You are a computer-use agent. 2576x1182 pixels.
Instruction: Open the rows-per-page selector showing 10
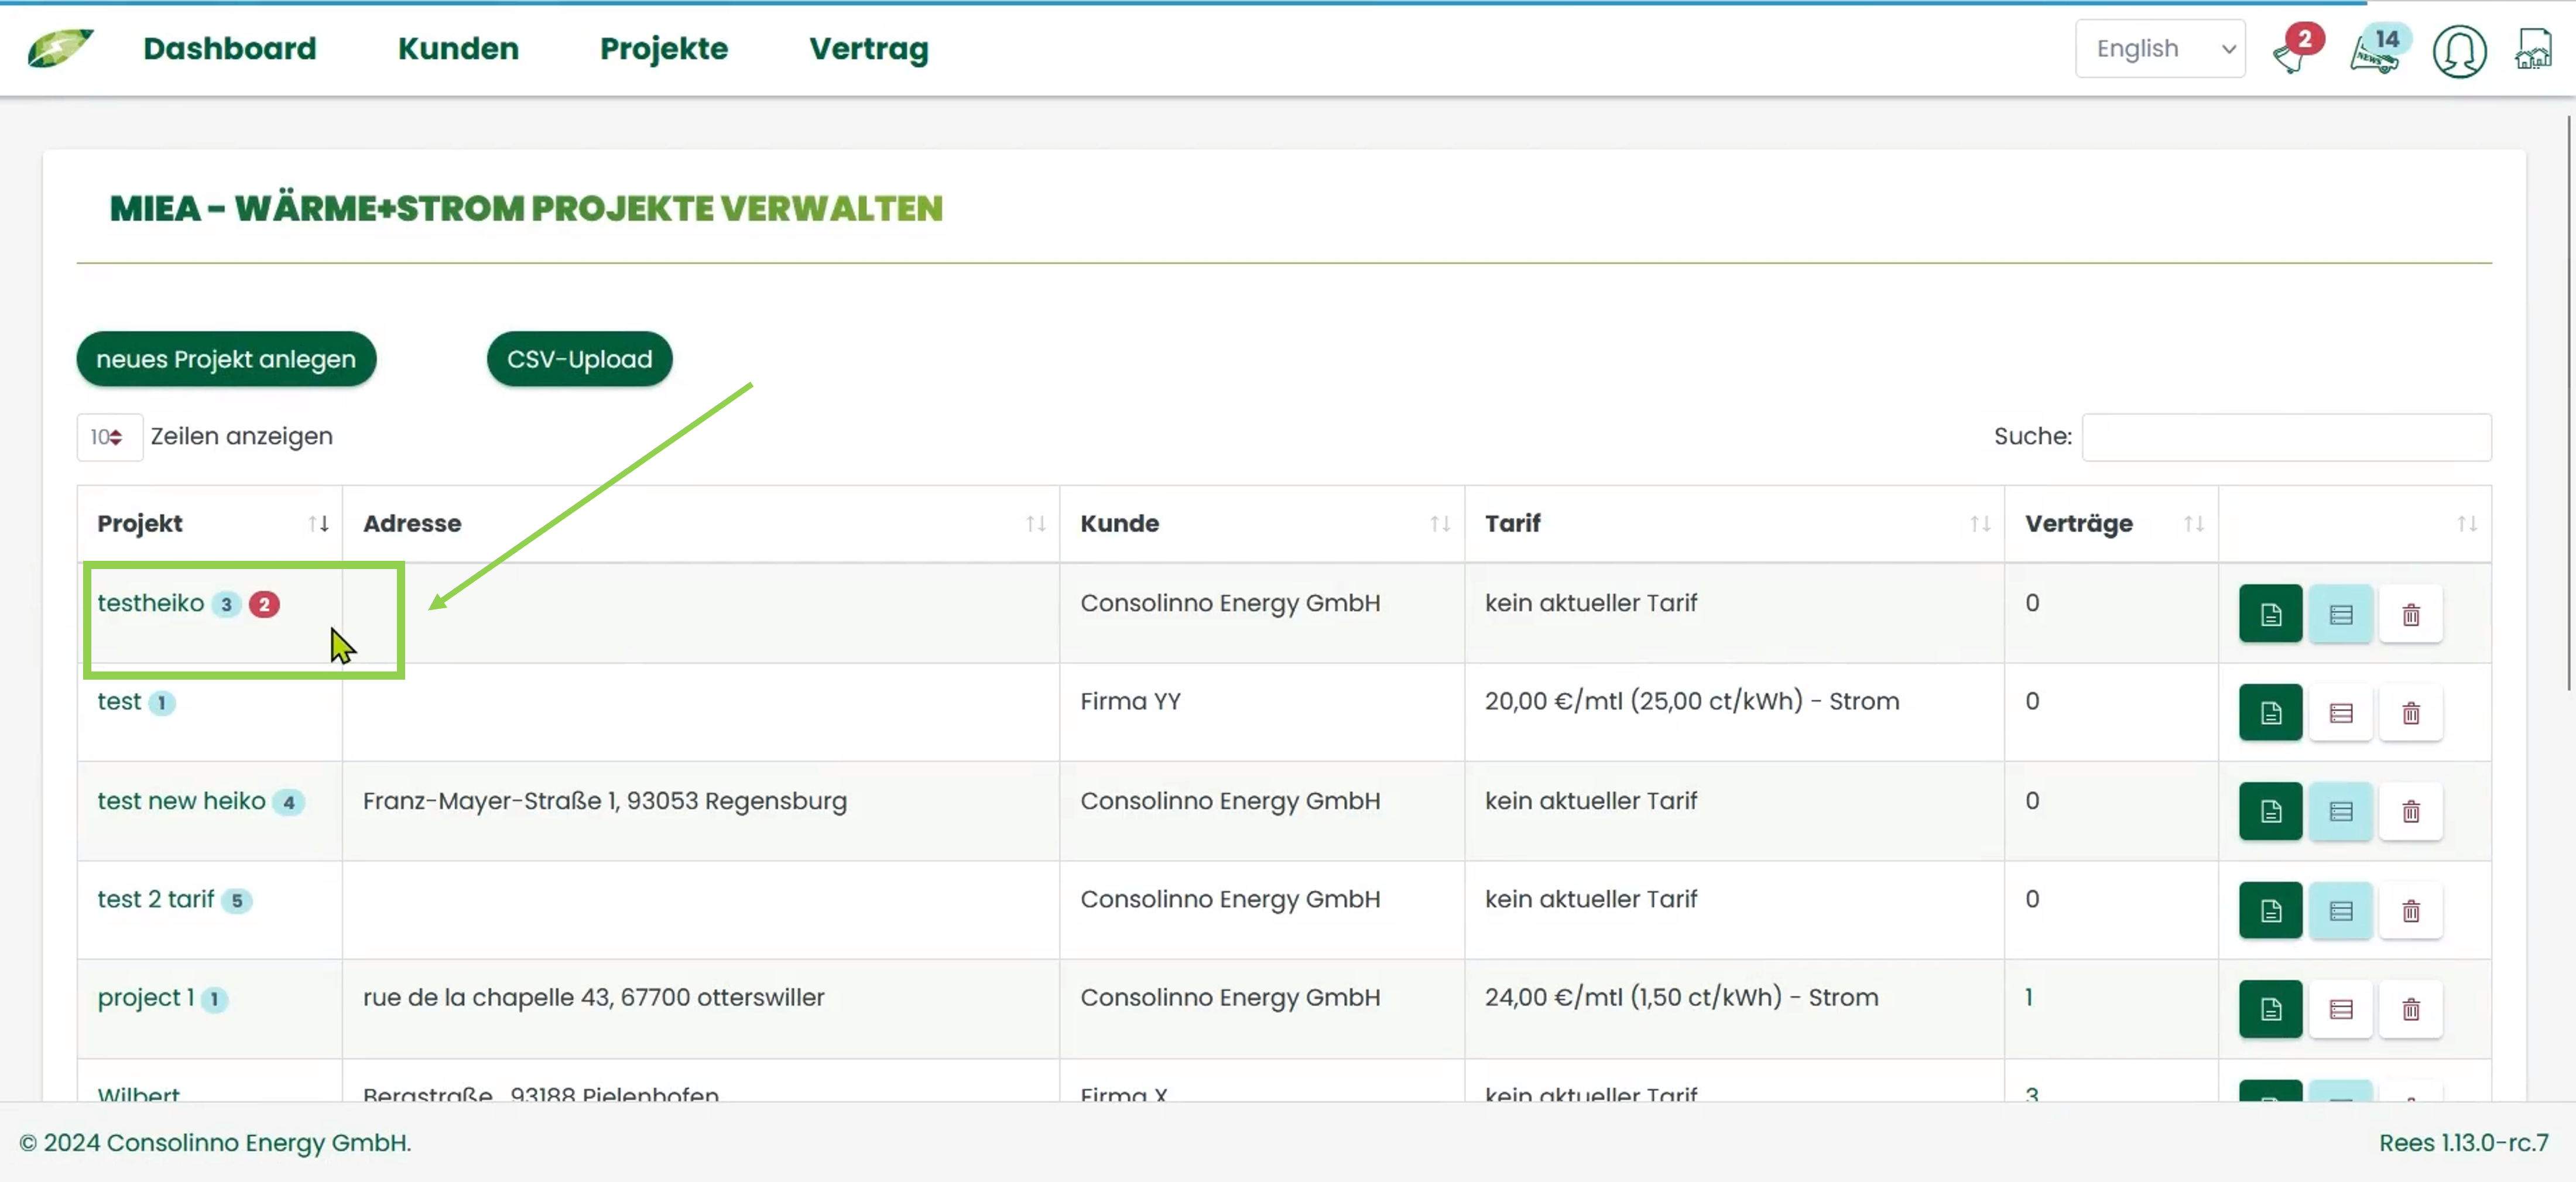(x=109, y=437)
